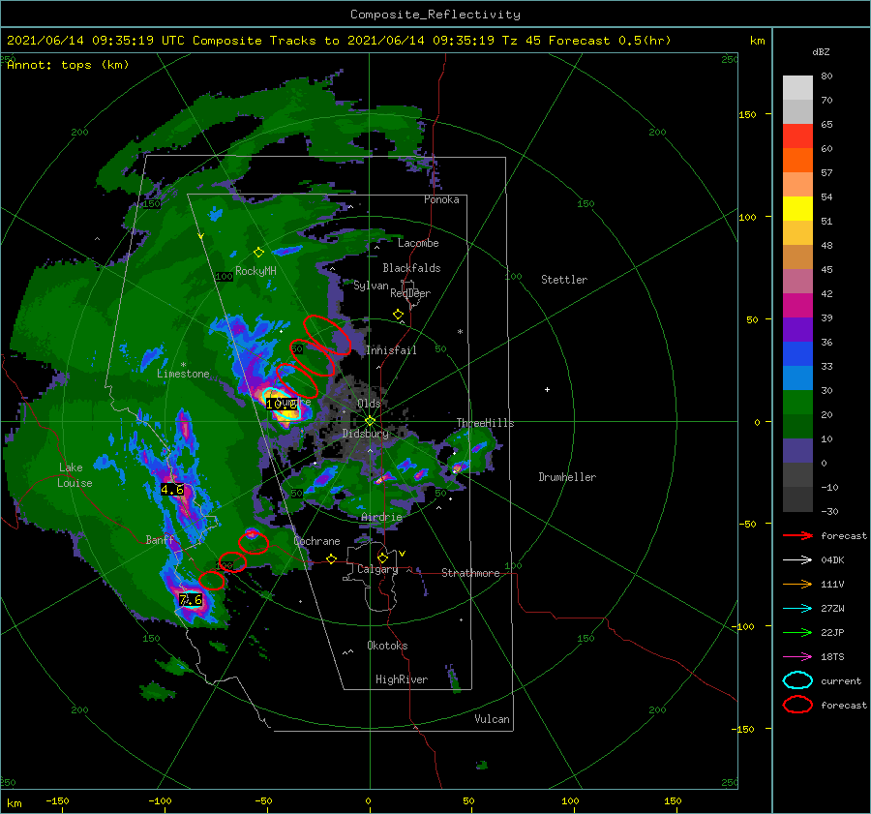Click the Composite_Reflectivity title
Image resolution: width=871 pixels, height=814 pixels.
pyautogui.click(x=435, y=15)
